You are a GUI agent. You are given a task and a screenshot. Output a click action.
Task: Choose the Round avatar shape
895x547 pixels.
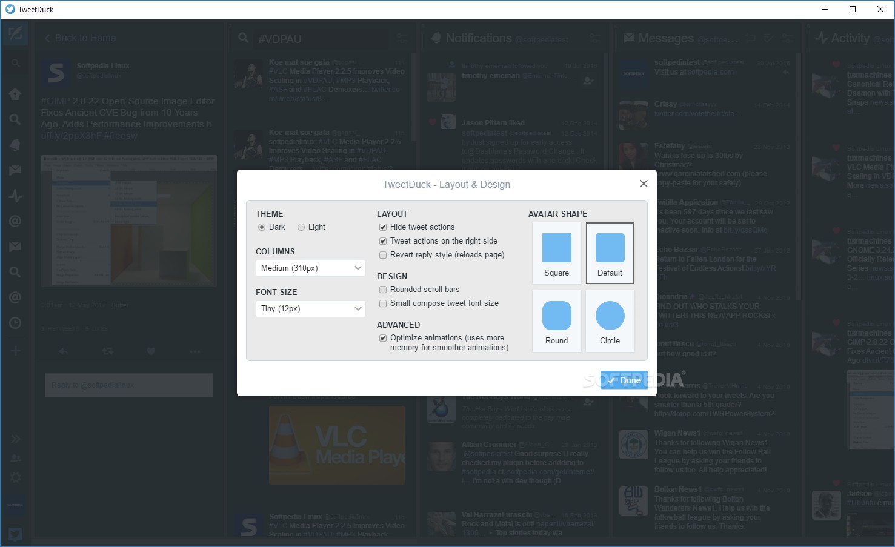557,321
